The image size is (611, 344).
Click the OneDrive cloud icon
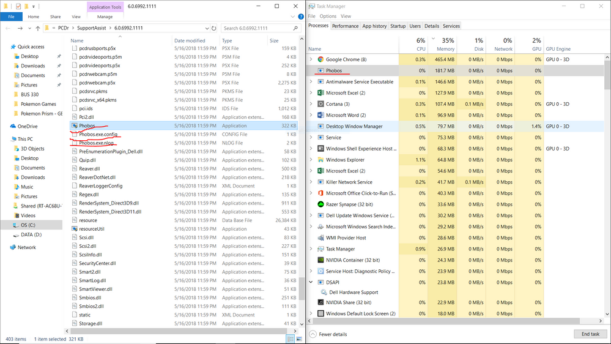[x=13, y=126]
